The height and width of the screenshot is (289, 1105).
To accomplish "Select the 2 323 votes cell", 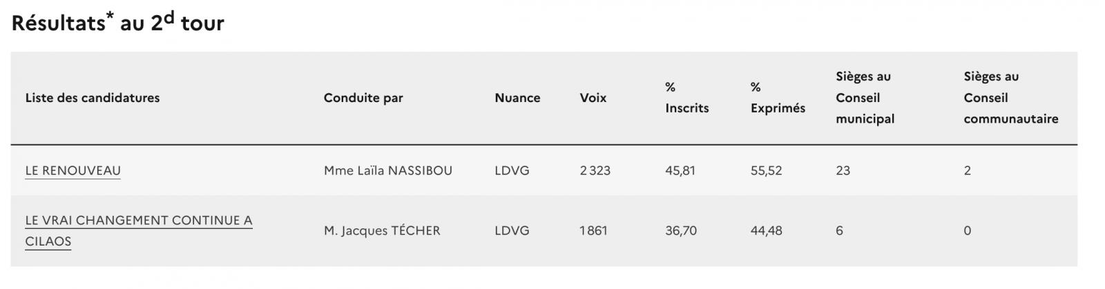I will click(595, 170).
